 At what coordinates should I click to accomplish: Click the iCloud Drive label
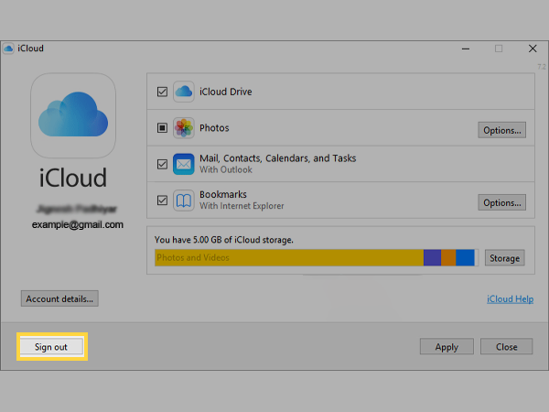tap(225, 92)
